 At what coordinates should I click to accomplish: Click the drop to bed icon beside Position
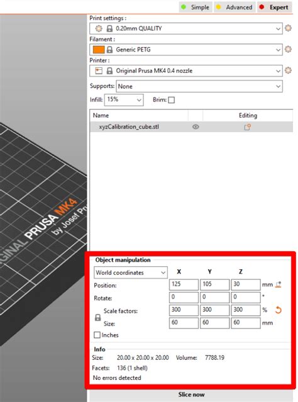tap(279, 284)
